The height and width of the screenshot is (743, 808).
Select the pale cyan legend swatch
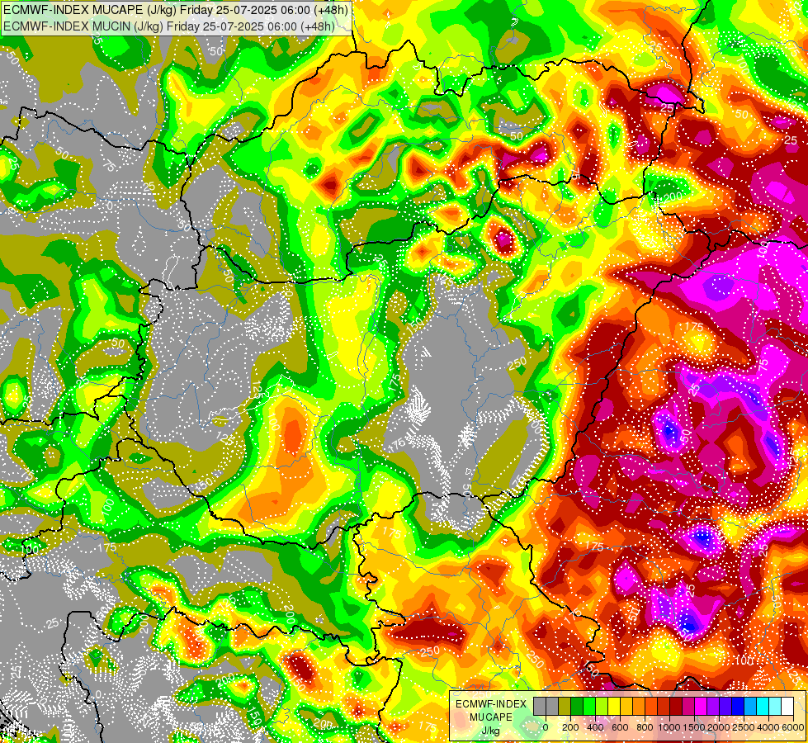click(x=776, y=706)
